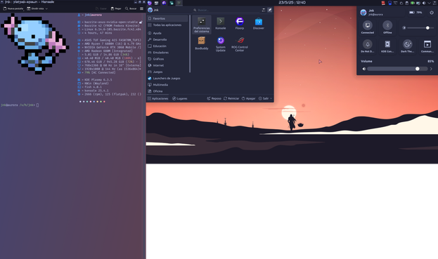Expand the Salir dropdown arrow
This screenshot has width=438, height=259.
tap(271, 98)
